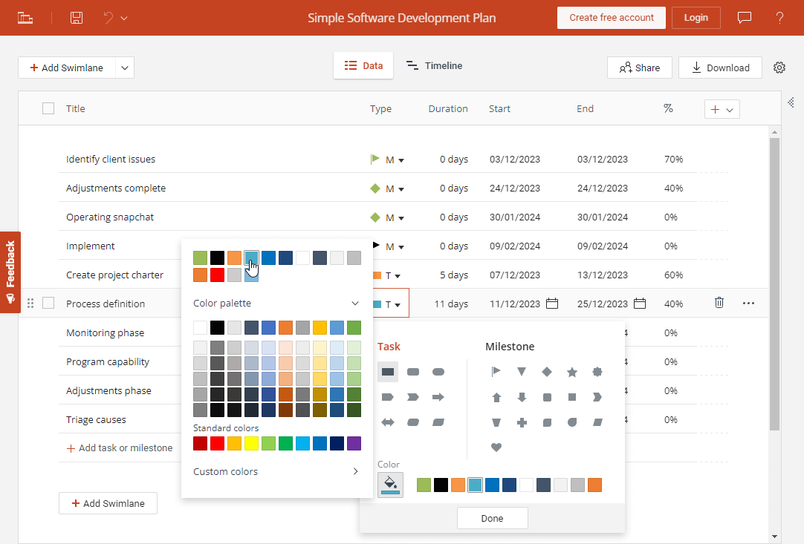The width and height of the screenshot is (804, 544).
Task: Open type dropdown for Identify client issues
Action: point(401,160)
